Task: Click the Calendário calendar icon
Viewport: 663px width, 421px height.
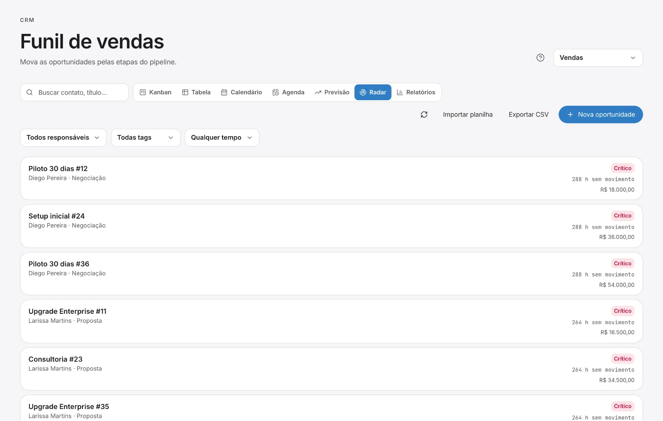Action: coord(224,92)
